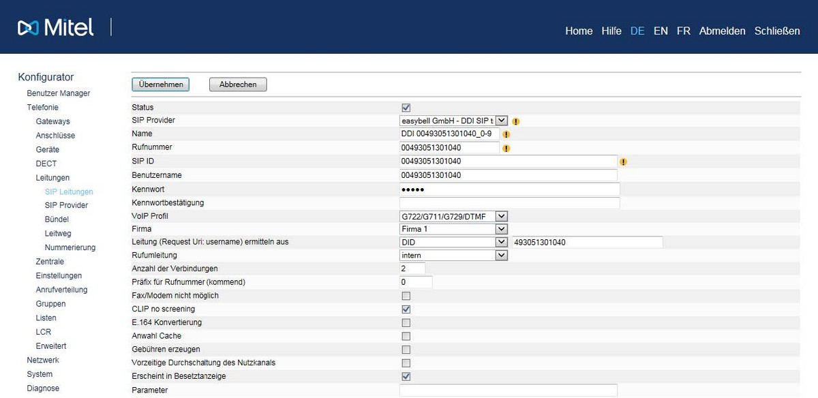Disable CLIP no screening checkbox
This screenshot has height=398, width=818.
(x=406, y=309)
